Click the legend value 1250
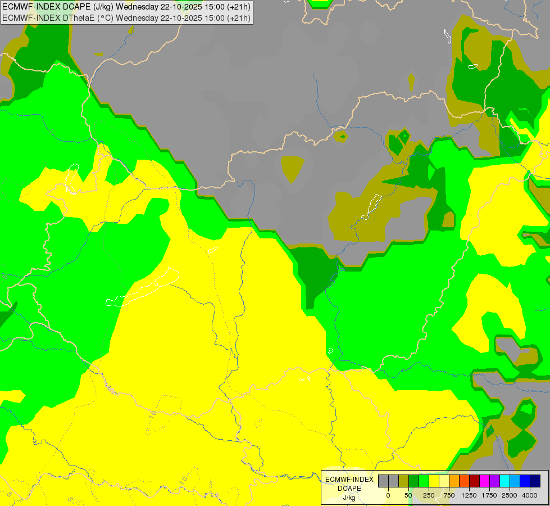 pos(469,495)
